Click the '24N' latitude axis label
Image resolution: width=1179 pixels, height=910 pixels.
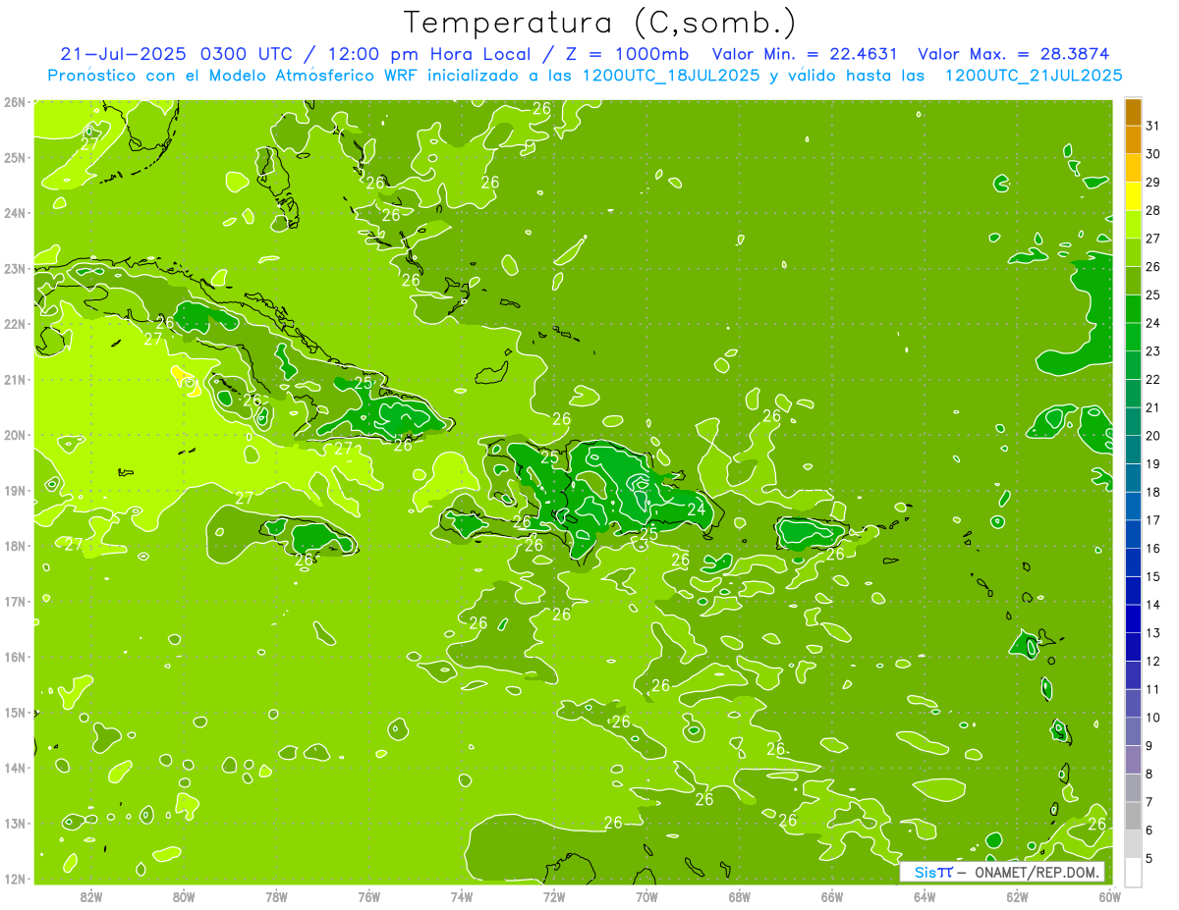pos(14,213)
